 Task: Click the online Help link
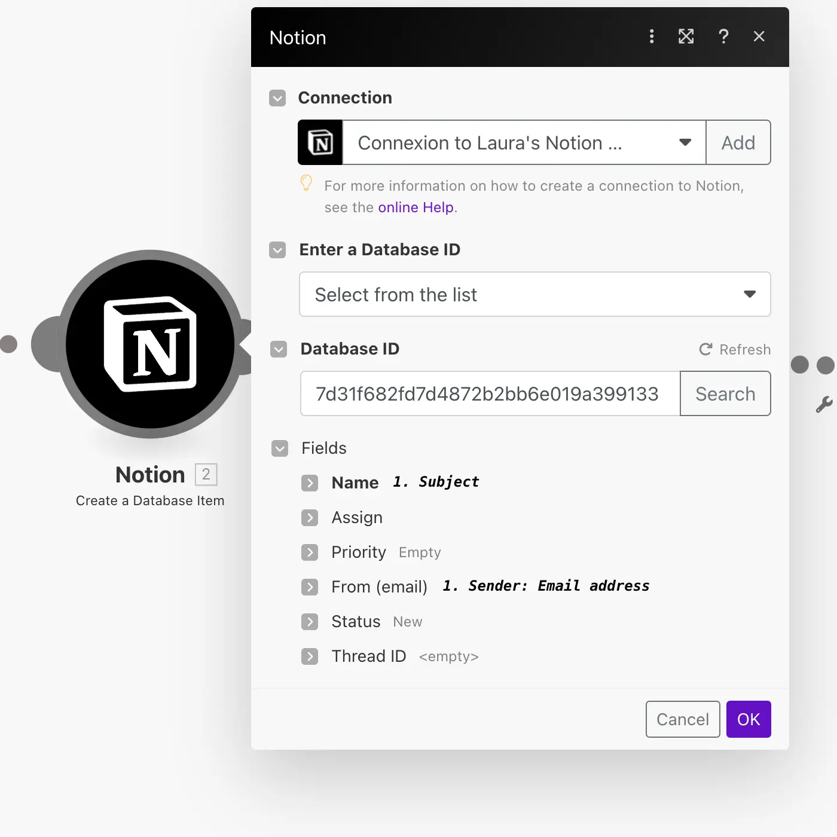click(416, 207)
